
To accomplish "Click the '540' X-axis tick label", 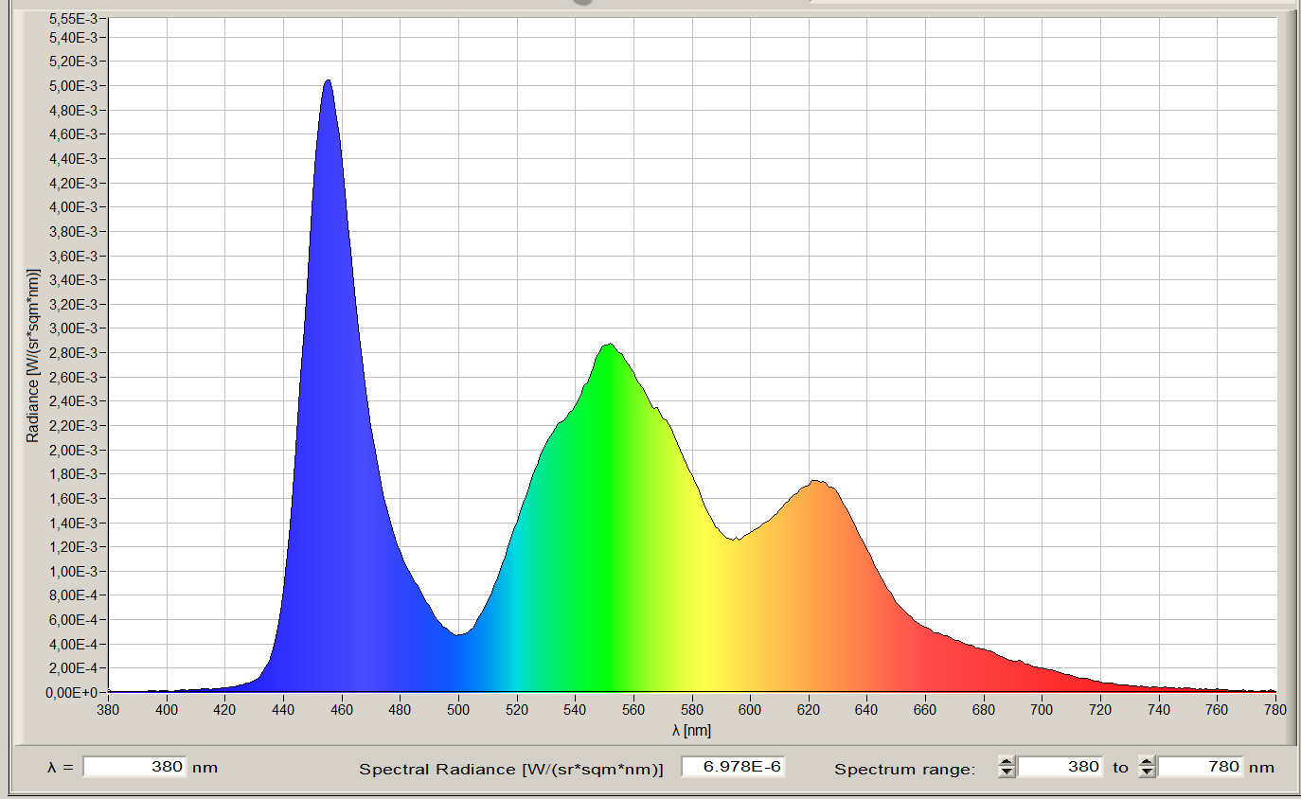I will click(576, 708).
